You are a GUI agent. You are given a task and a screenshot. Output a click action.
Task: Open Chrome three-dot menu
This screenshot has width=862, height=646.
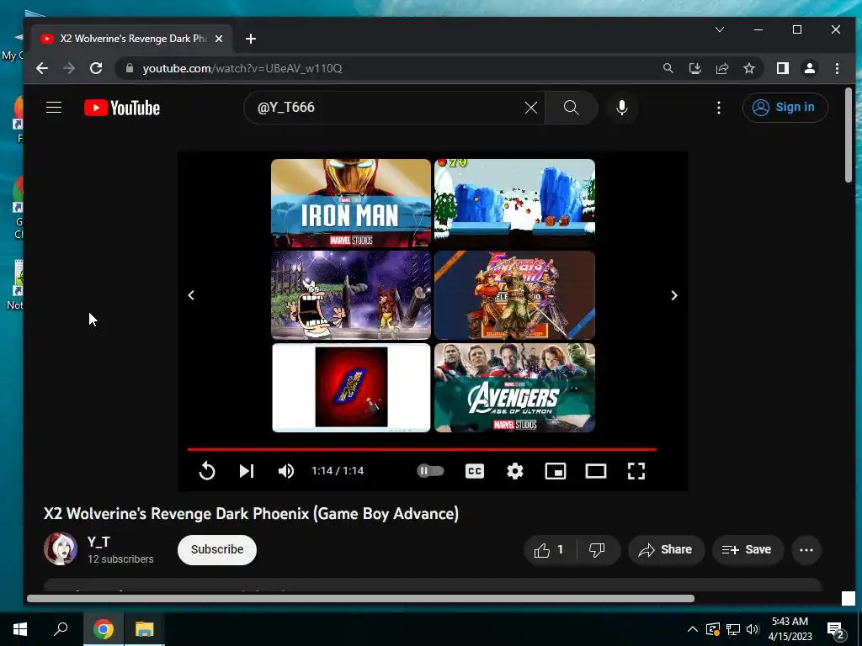(x=837, y=68)
